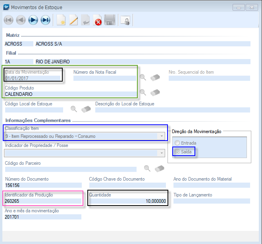
Task: Focus the Tipo de Lançamento field
Action: click(212, 201)
